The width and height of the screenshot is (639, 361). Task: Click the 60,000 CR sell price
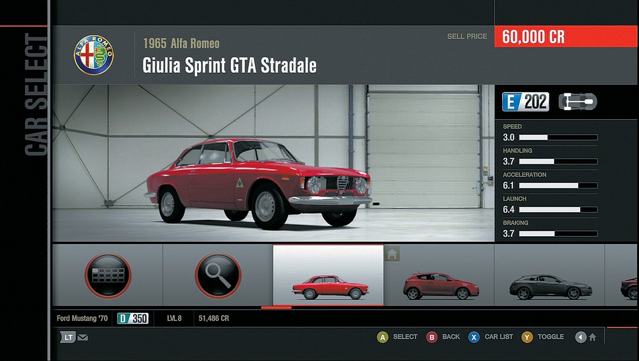click(x=533, y=37)
